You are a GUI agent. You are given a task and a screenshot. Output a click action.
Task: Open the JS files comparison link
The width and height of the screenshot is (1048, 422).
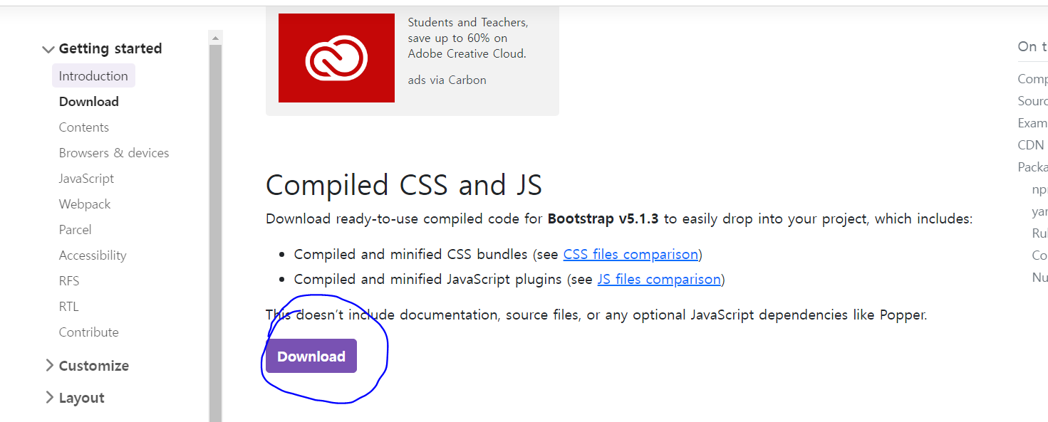click(659, 279)
